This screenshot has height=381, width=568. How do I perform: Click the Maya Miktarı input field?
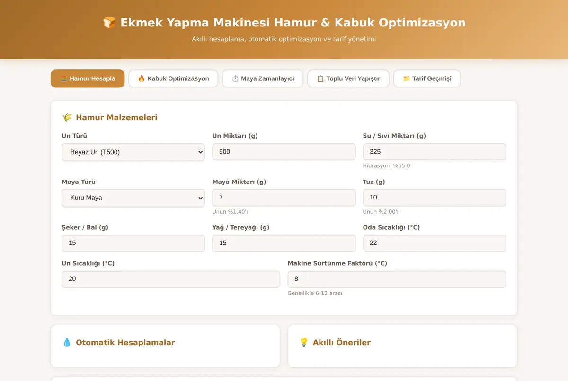[x=284, y=198]
